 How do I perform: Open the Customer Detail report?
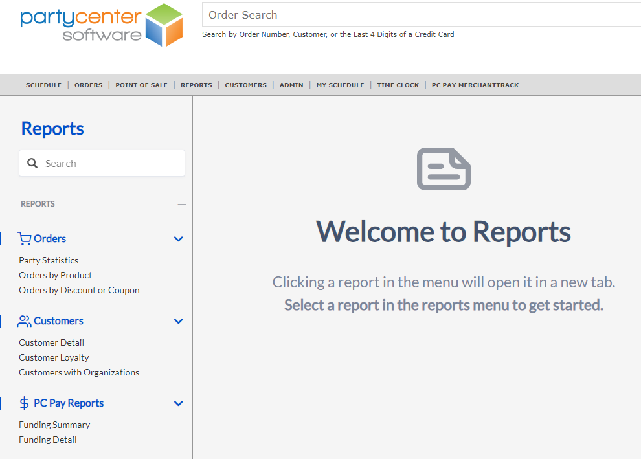pyautogui.click(x=52, y=342)
